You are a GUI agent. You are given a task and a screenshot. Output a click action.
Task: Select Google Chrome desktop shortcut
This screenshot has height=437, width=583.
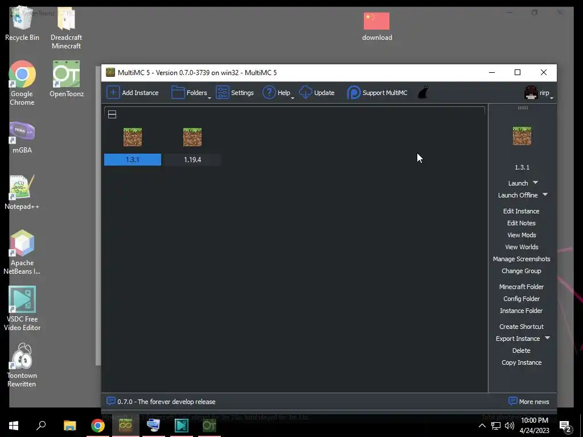click(x=22, y=83)
